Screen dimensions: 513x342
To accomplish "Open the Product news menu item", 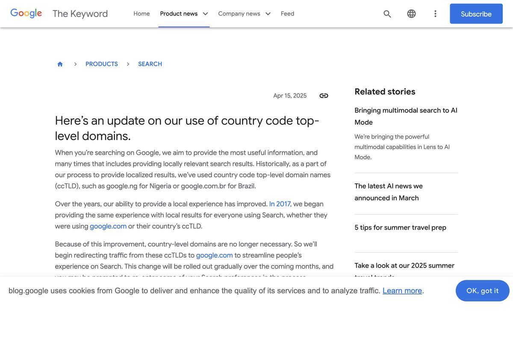I will [x=179, y=14].
